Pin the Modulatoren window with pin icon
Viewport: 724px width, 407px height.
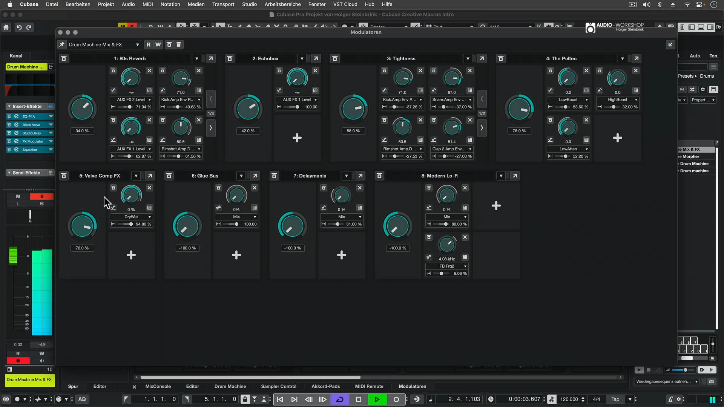[x=62, y=44]
